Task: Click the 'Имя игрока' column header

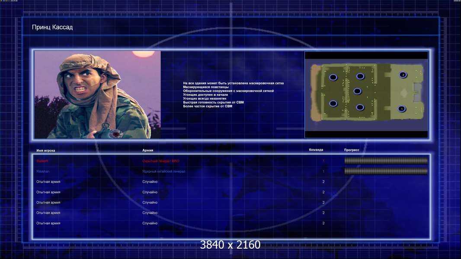Action: pos(45,151)
